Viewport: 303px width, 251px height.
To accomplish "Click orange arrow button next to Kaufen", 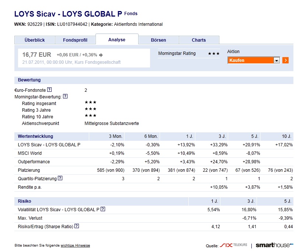I will pos(285,60).
